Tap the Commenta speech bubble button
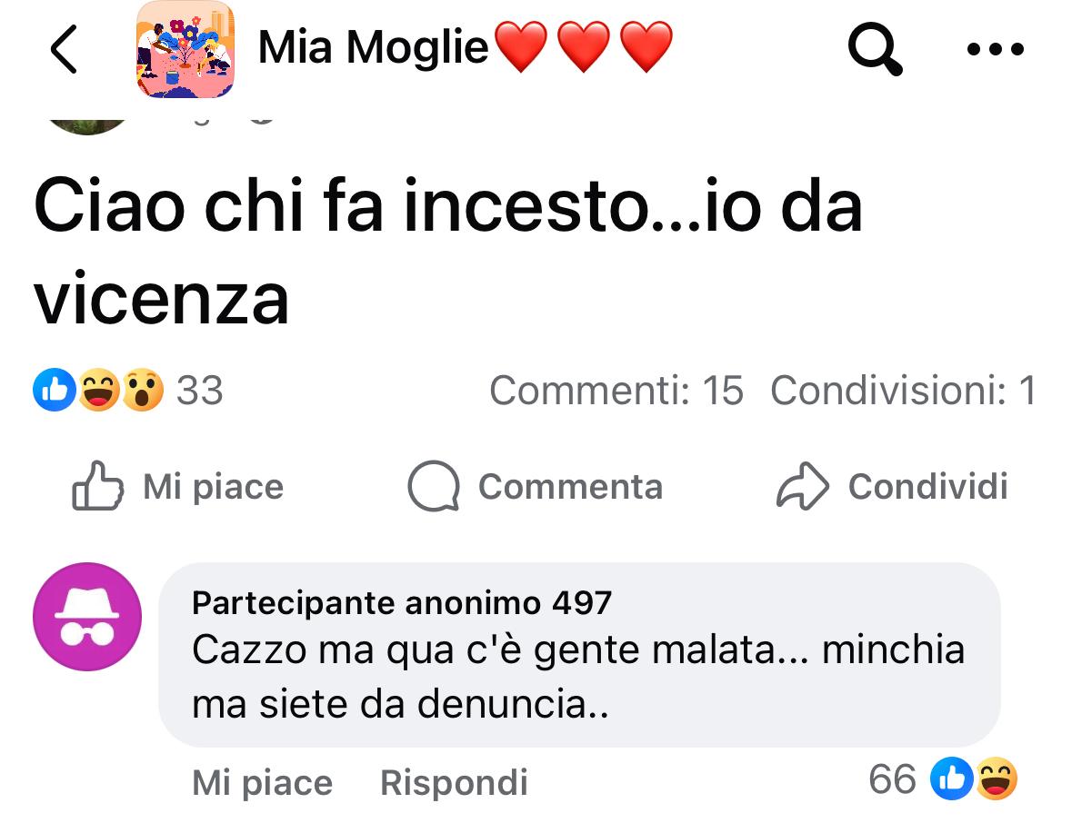The width and height of the screenshot is (1072, 823). 536,487
